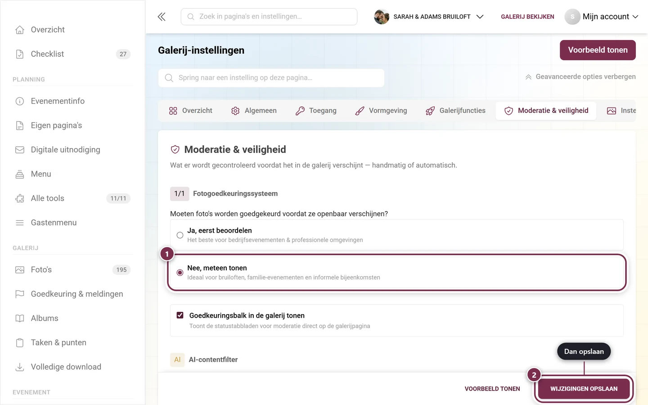Image resolution: width=648 pixels, height=405 pixels.
Task: Click the Checklist document icon
Action: (20, 54)
